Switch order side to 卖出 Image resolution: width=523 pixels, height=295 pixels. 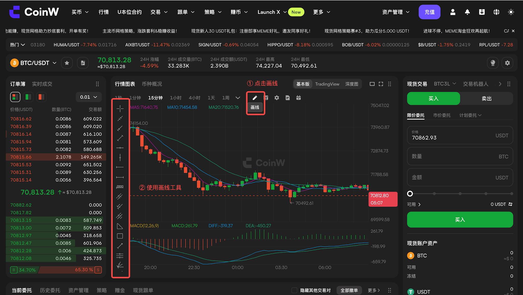click(x=486, y=99)
